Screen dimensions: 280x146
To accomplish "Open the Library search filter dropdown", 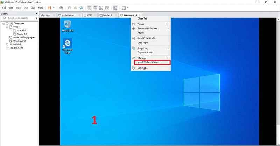I will point(36,18).
